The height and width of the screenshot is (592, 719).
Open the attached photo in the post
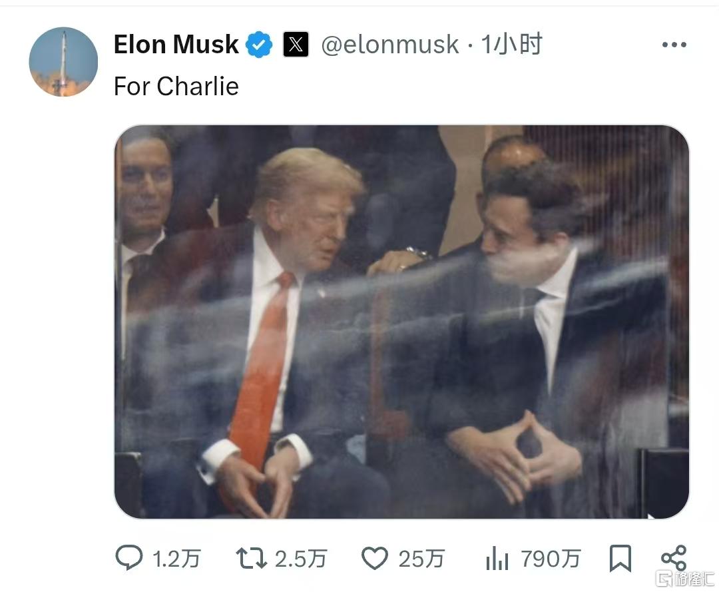tap(401, 322)
